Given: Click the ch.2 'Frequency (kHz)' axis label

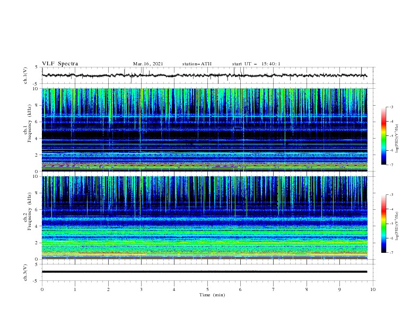Looking at the screenshot, I should click(29, 211).
